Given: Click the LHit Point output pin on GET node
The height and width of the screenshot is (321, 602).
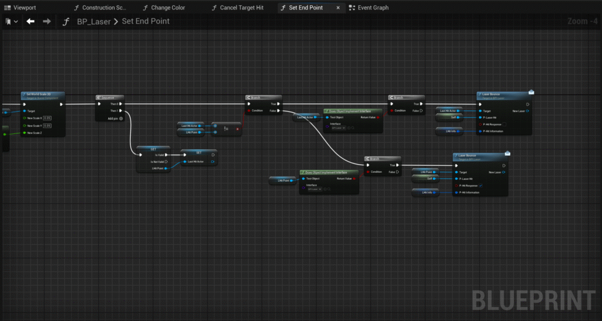Looking at the screenshot, I should click(x=165, y=168).
